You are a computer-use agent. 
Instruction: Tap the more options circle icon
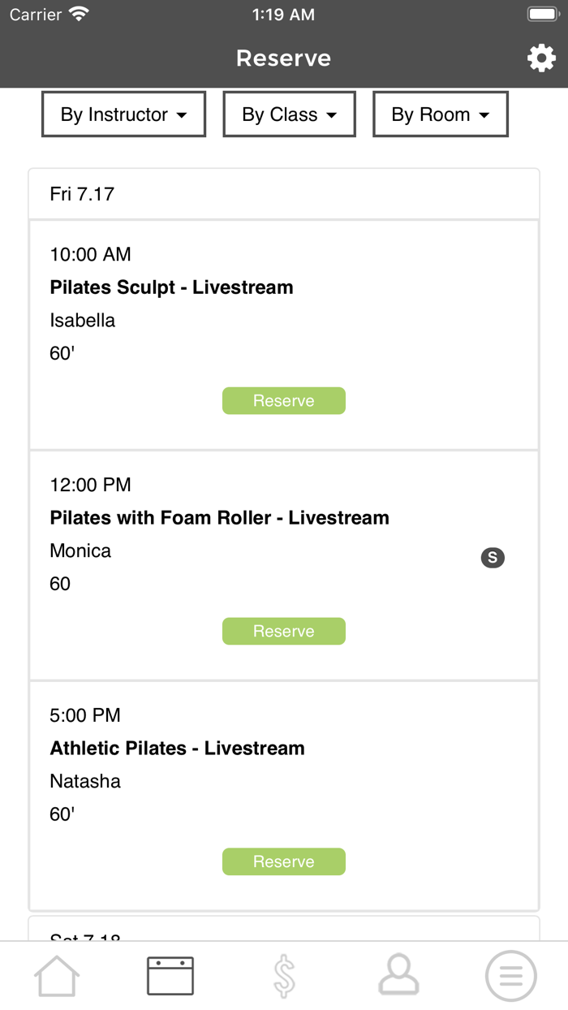pos(510,976)
